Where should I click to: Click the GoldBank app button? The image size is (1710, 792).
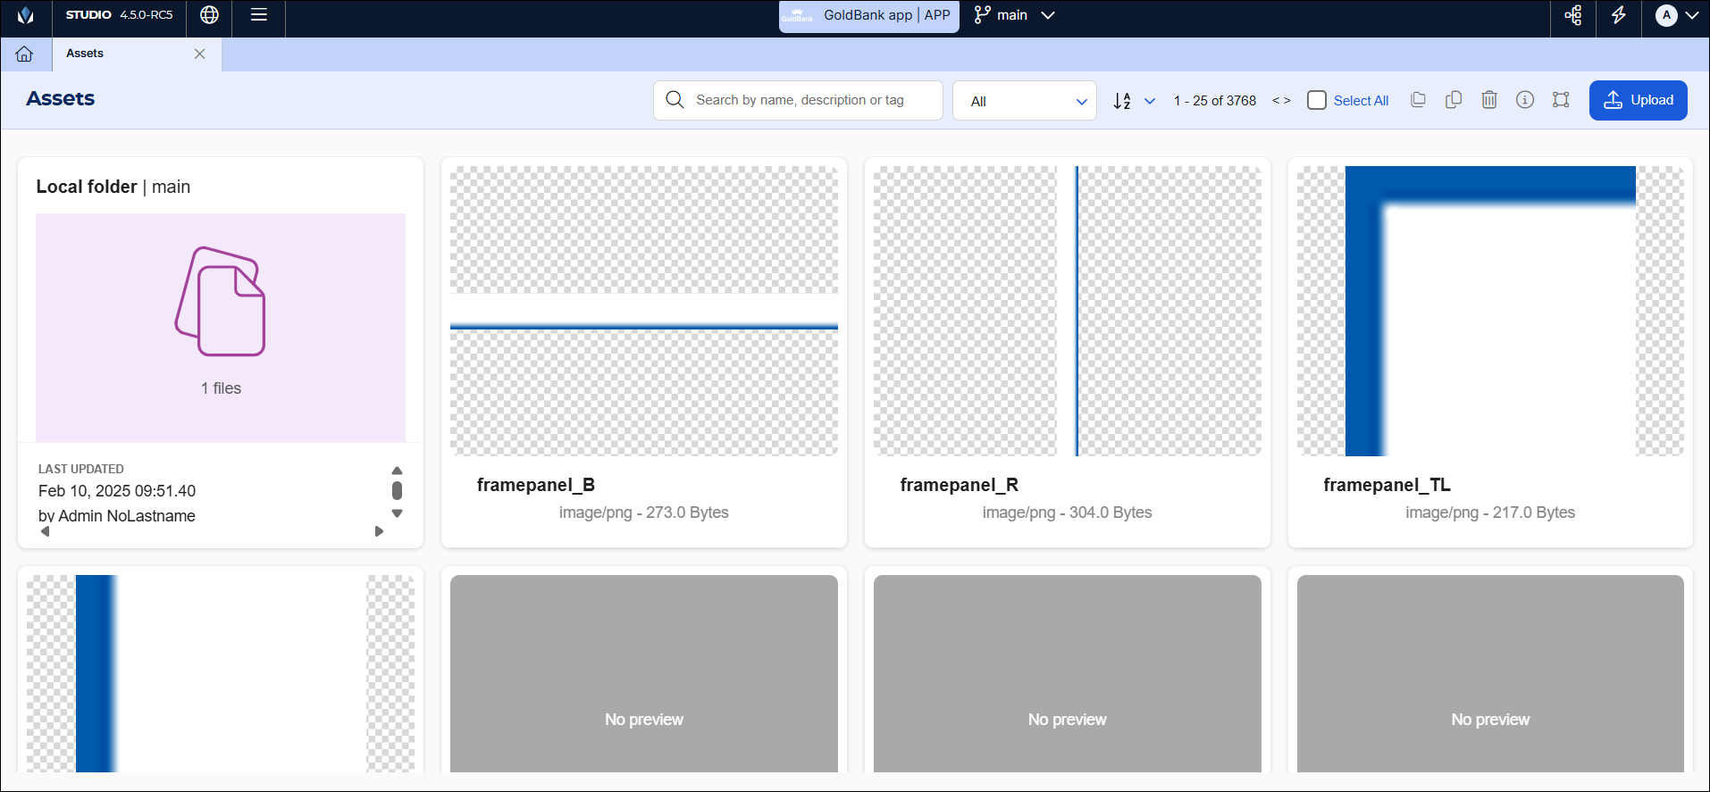click(x=868, y=15)
